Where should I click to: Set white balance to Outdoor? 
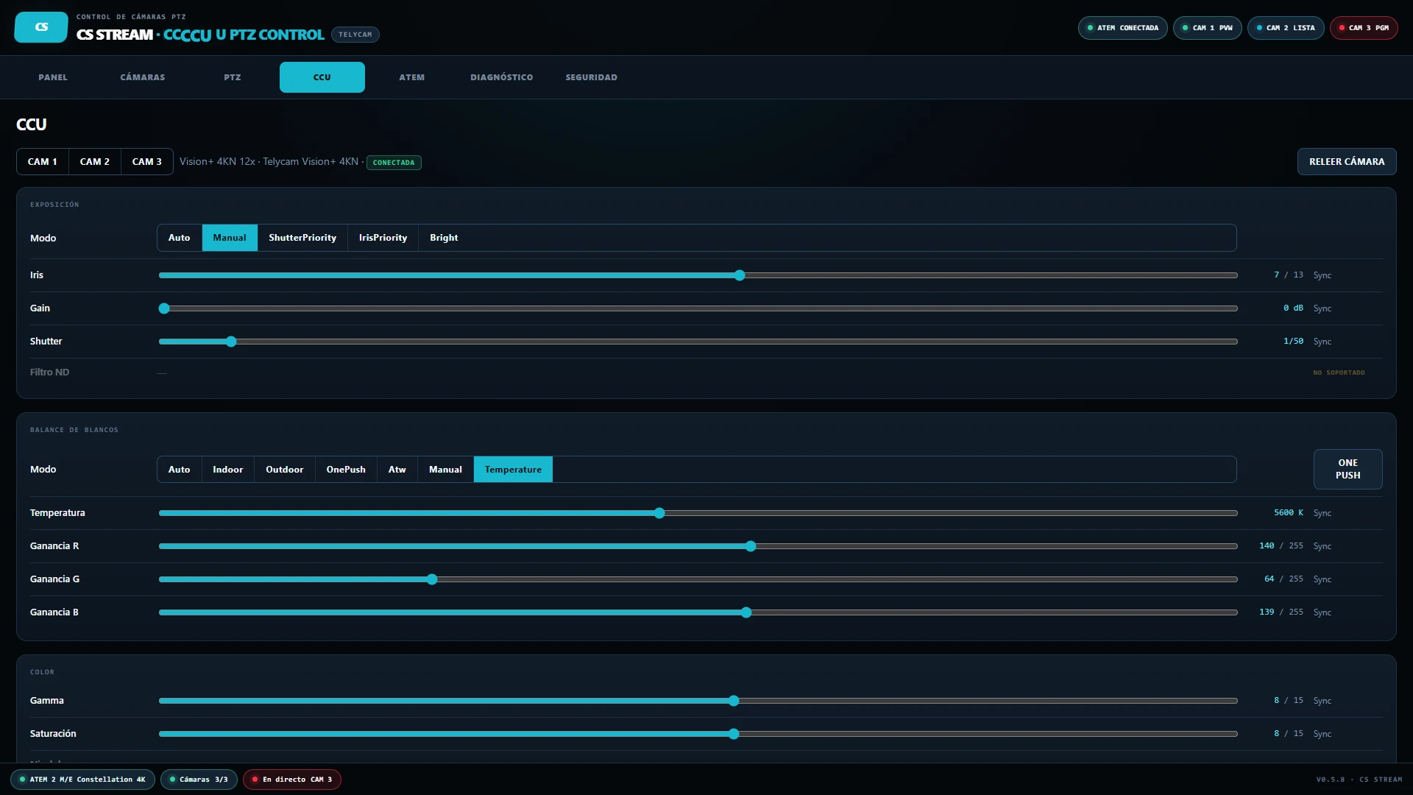[x=285, y=470]
